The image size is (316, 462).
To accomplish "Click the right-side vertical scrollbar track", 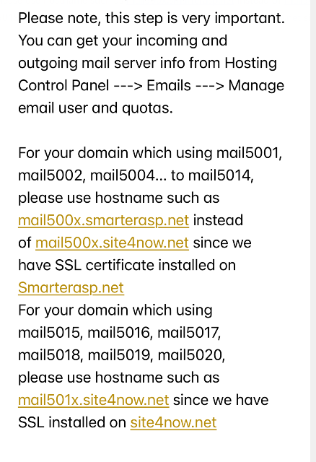I will point(313,231).
